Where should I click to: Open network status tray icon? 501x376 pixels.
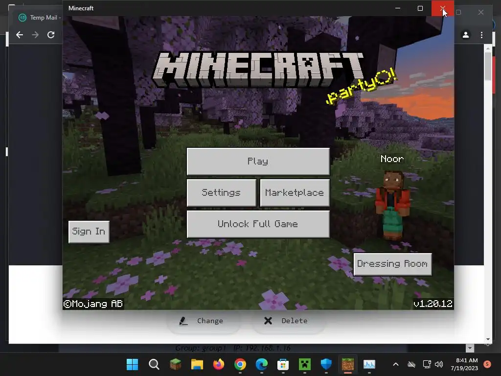click(x=427, y=364)
